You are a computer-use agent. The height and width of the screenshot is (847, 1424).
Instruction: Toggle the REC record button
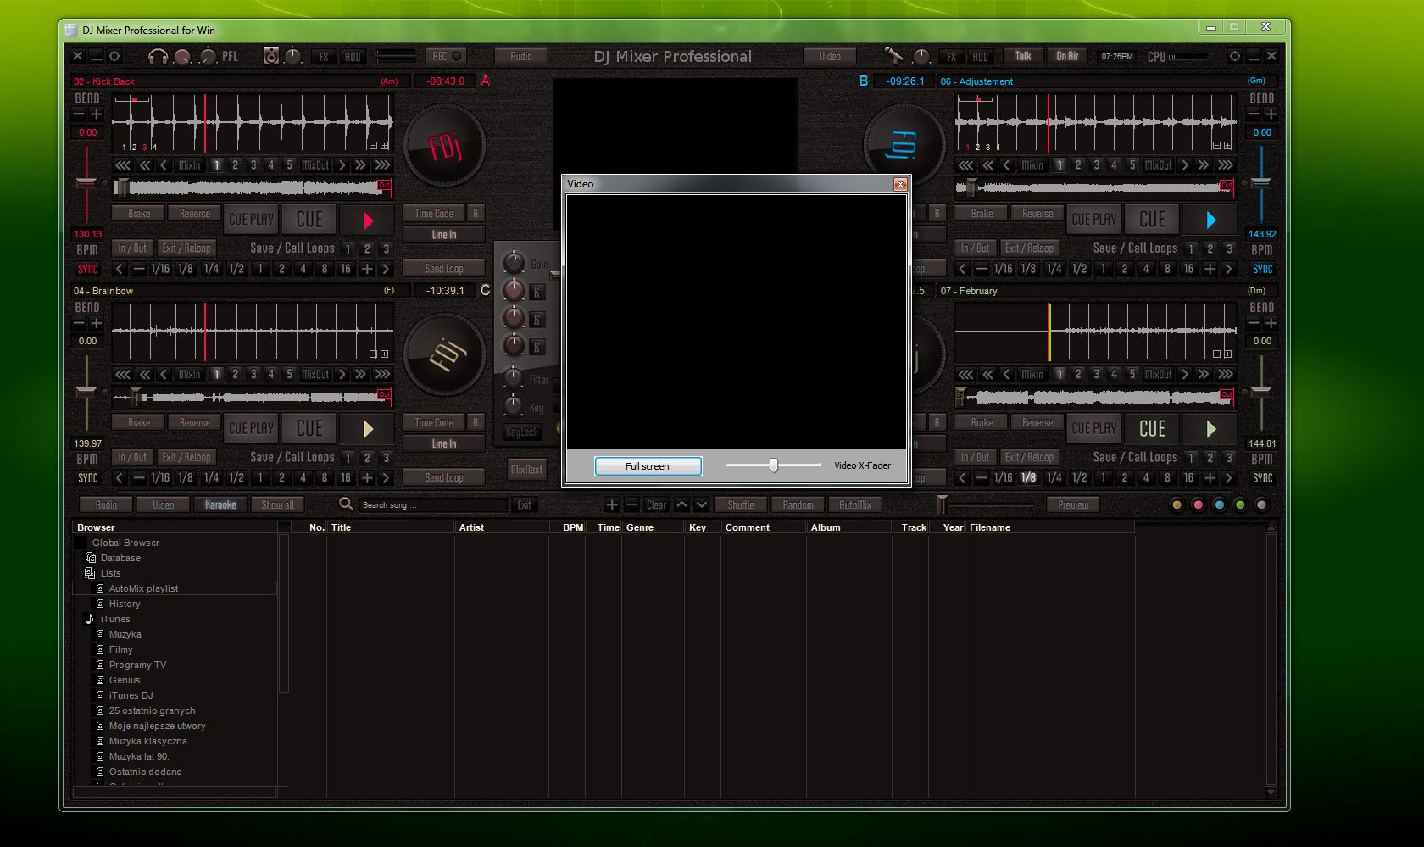[x=447, y=56]
